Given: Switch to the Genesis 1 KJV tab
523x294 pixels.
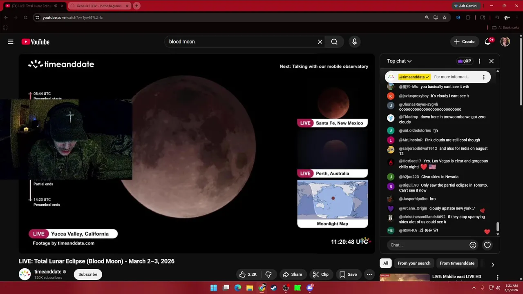Looking at the screenshot, I should point(99,6).
